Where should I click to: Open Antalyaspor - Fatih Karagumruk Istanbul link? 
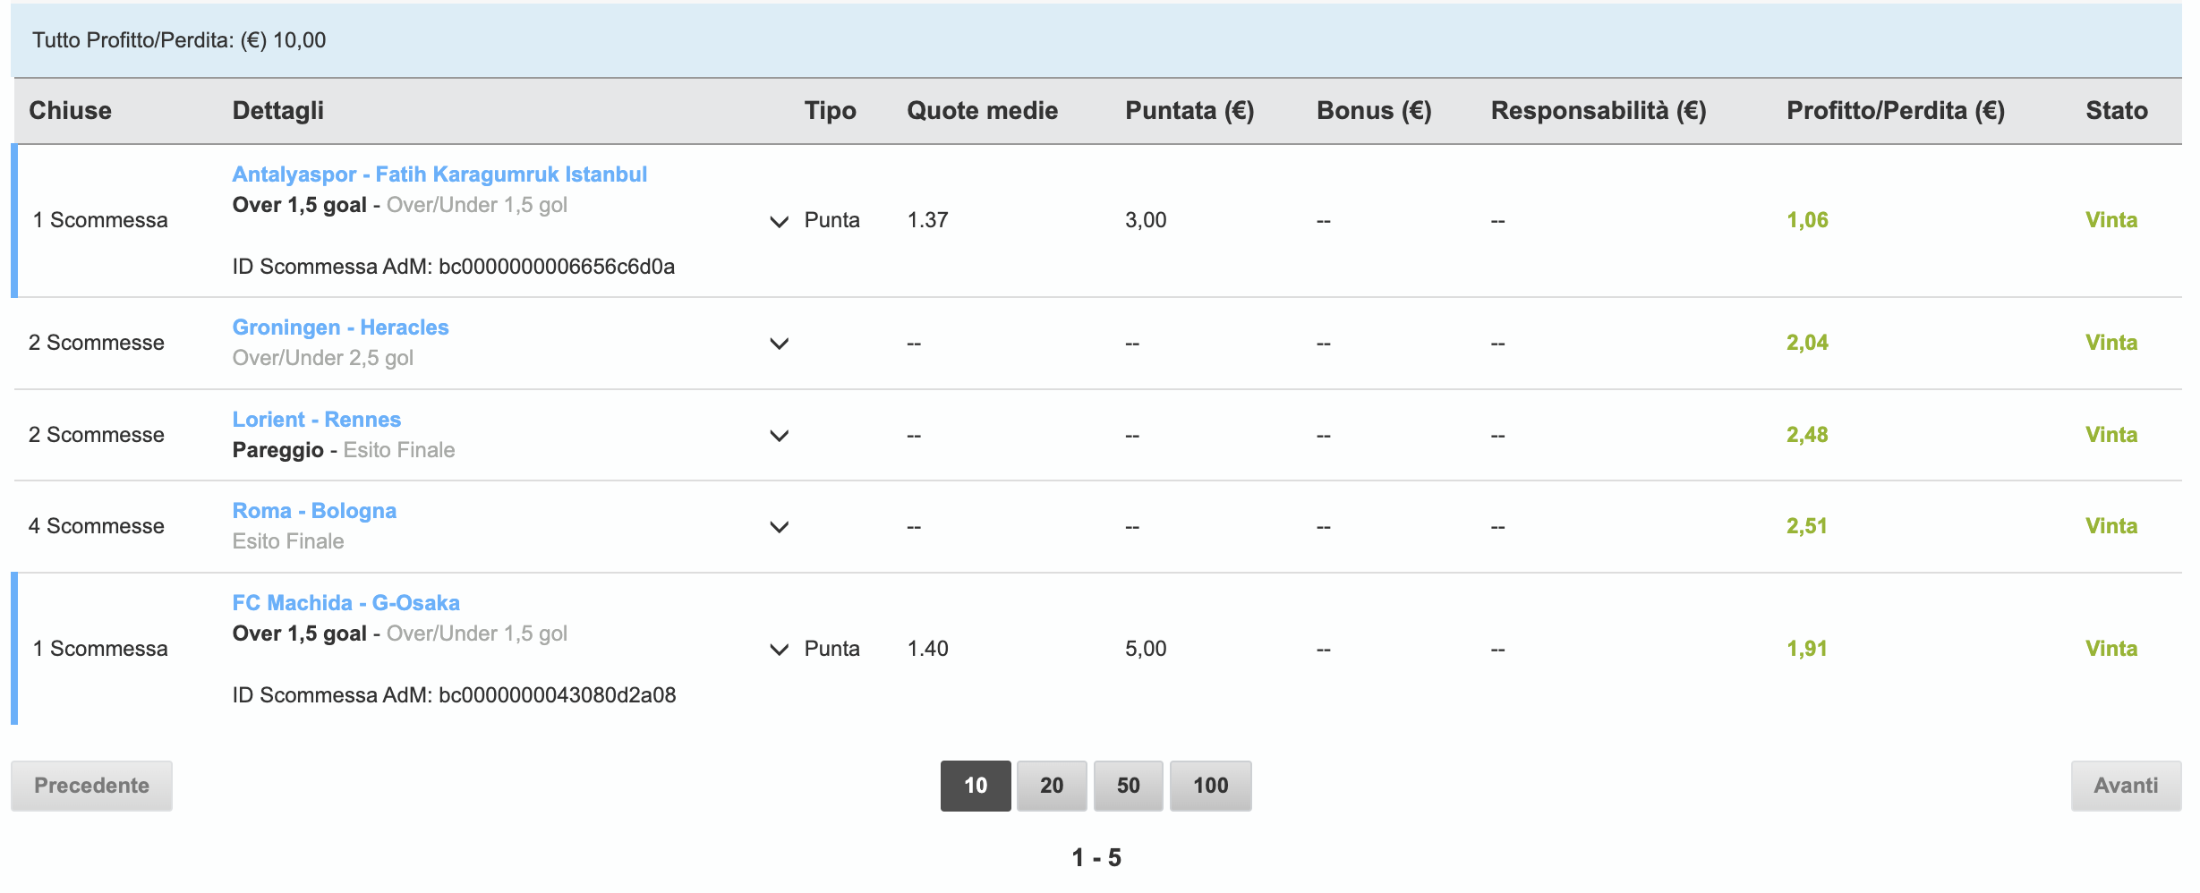[439, 174]
